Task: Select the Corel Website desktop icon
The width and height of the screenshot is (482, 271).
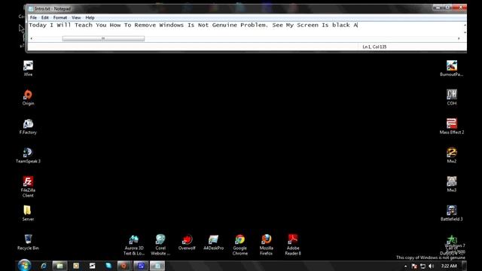Action: point(160,245)
